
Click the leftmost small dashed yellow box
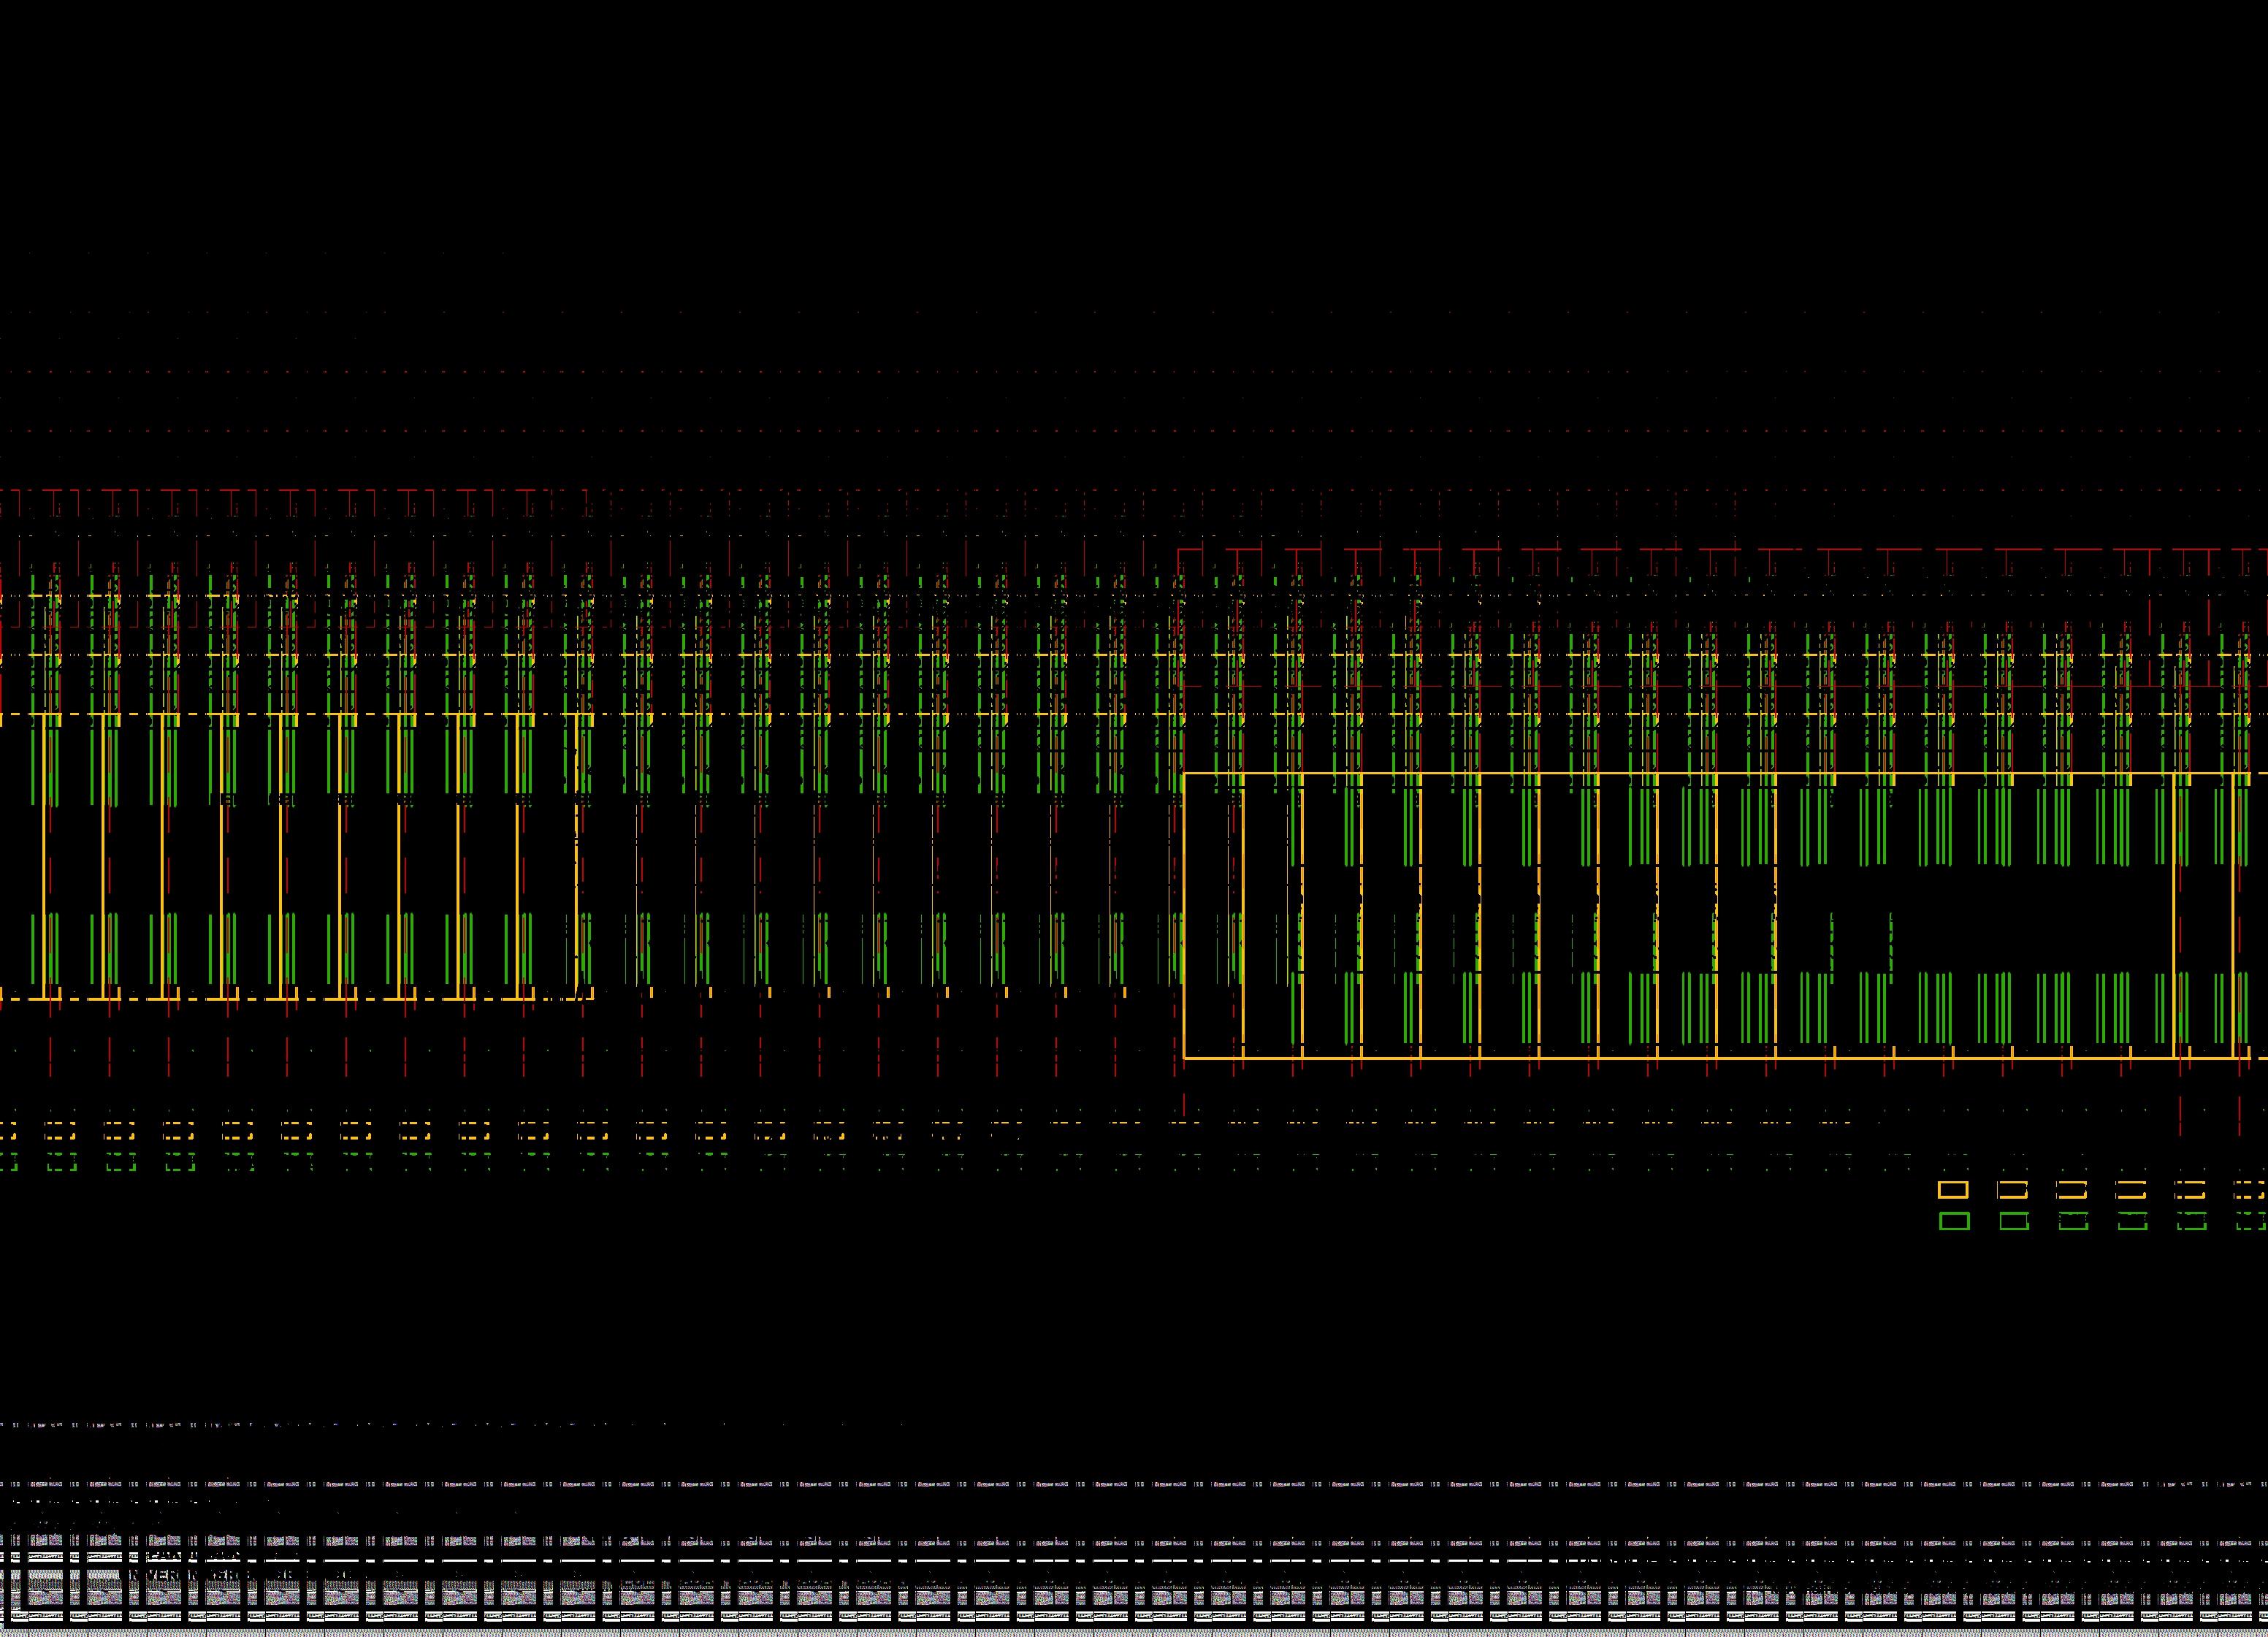[x=60, y=1131]
